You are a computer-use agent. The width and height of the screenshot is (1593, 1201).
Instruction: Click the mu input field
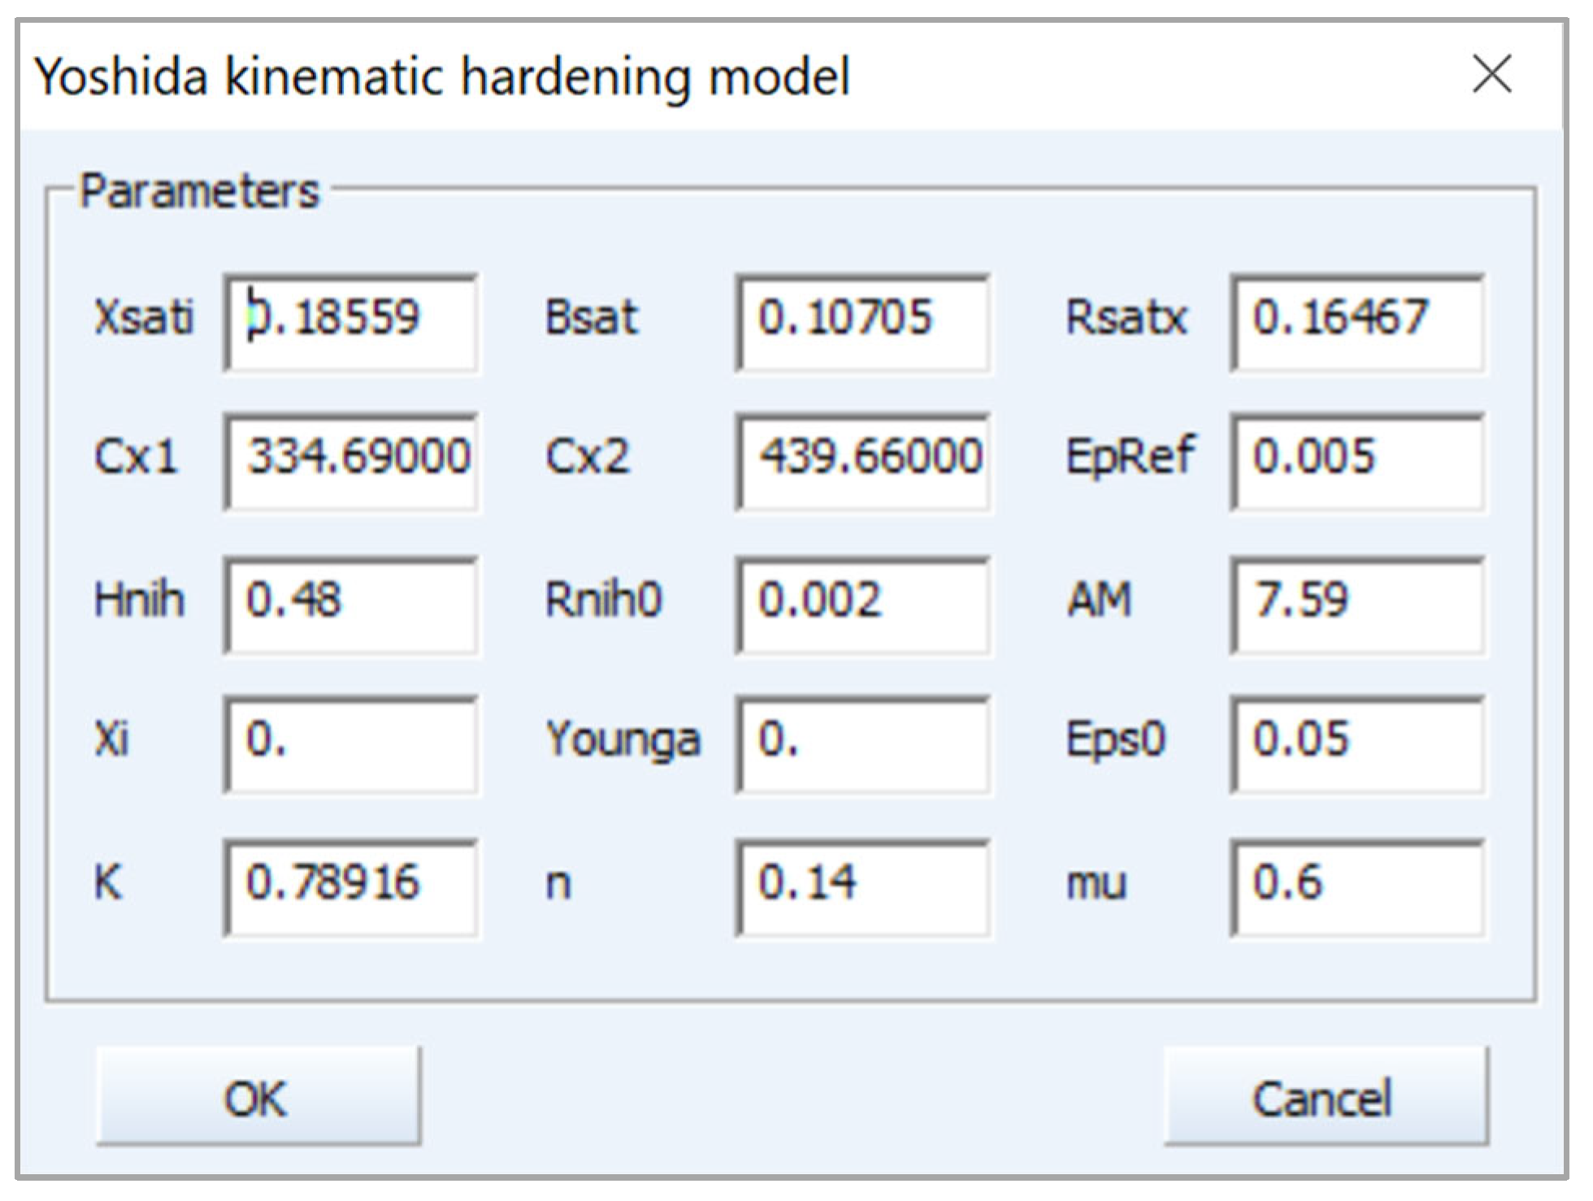[x=1357, y=887]
